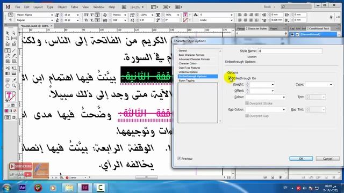
Task: Select the Selection tool arrow
Action: click(8, 33)
